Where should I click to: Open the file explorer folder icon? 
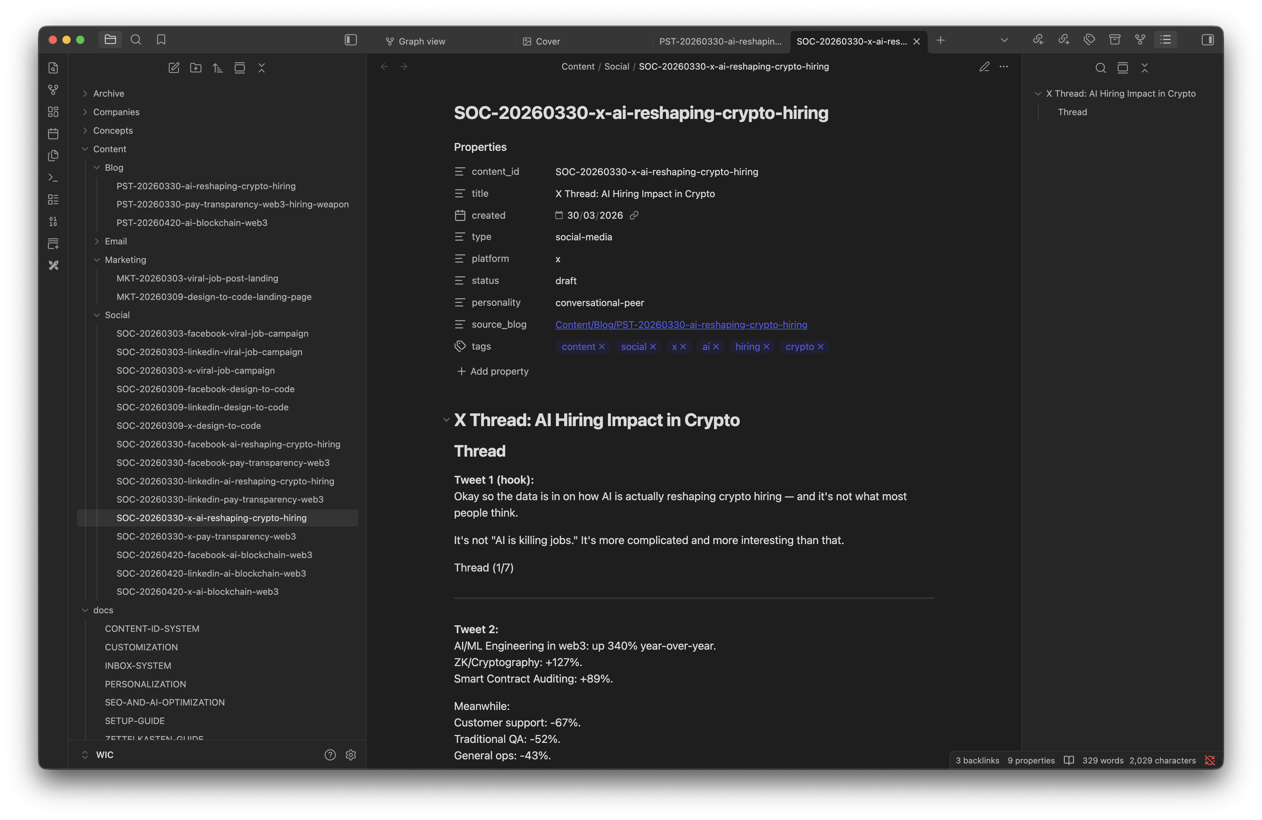[110, 40]
